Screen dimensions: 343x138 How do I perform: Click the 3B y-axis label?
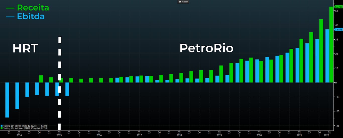click(336, 39)
